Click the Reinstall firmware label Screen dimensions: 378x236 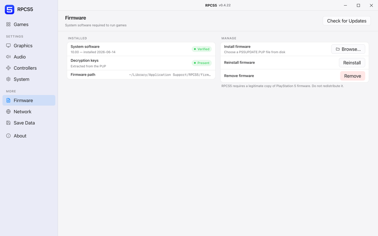pyautogui.click(x=239, y=63)
